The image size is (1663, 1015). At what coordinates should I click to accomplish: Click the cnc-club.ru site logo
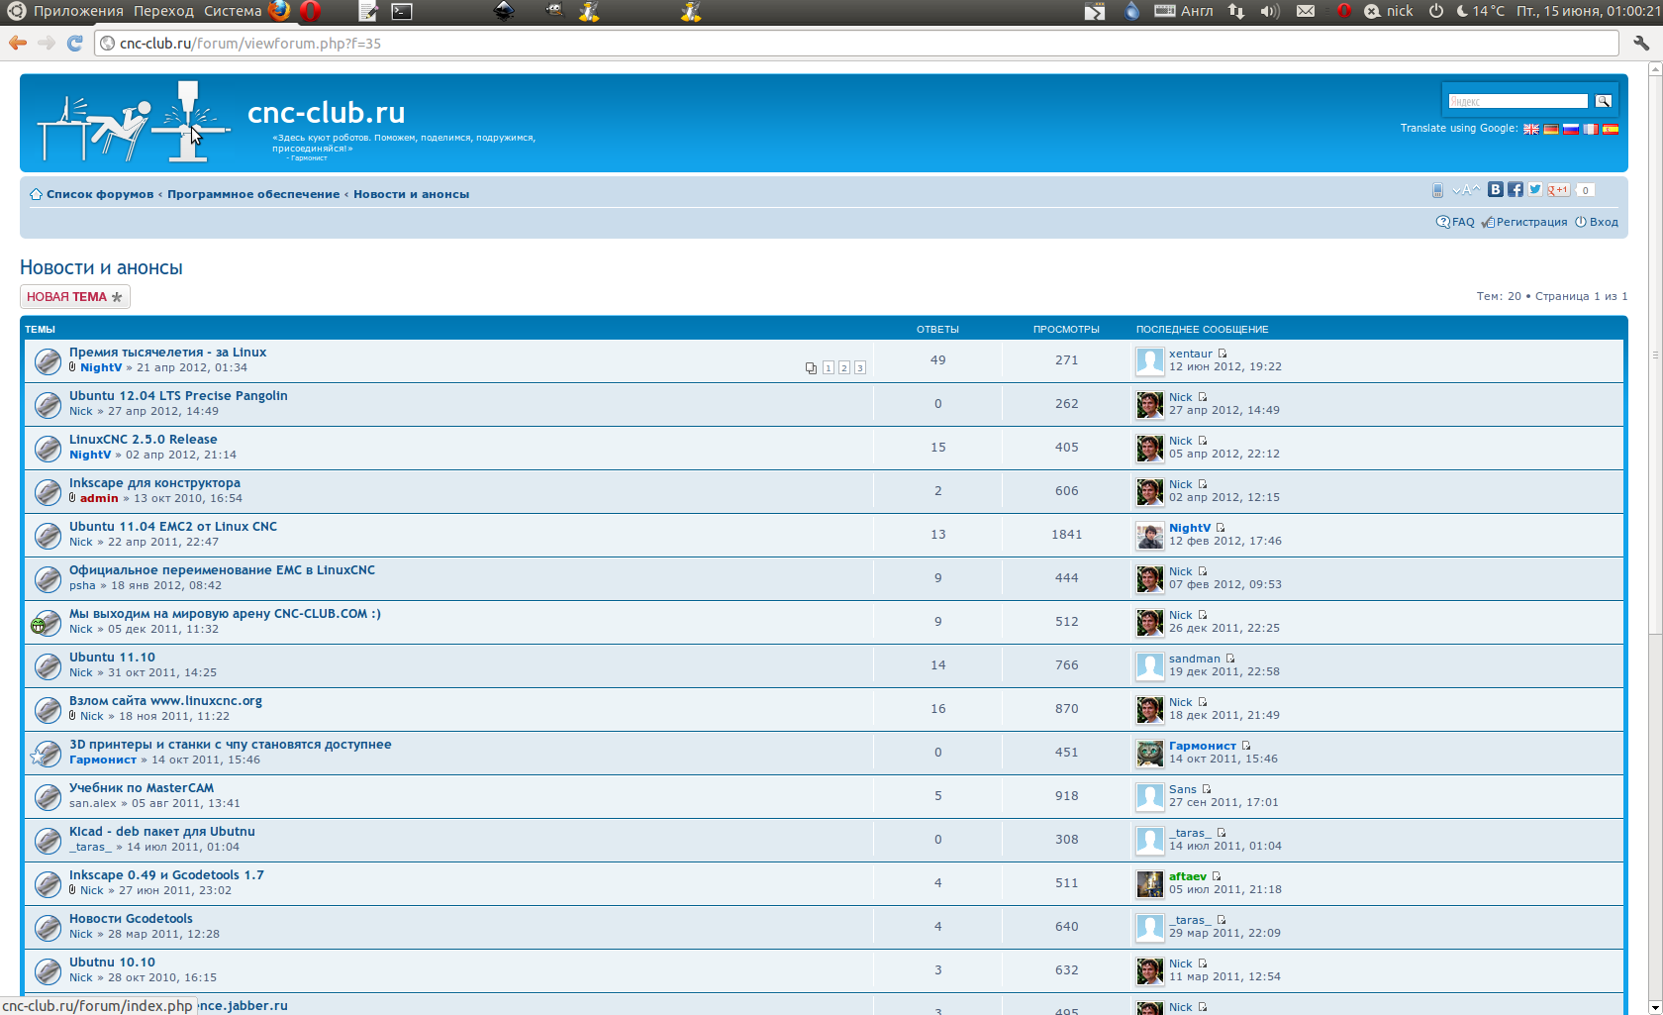point(134,122)
